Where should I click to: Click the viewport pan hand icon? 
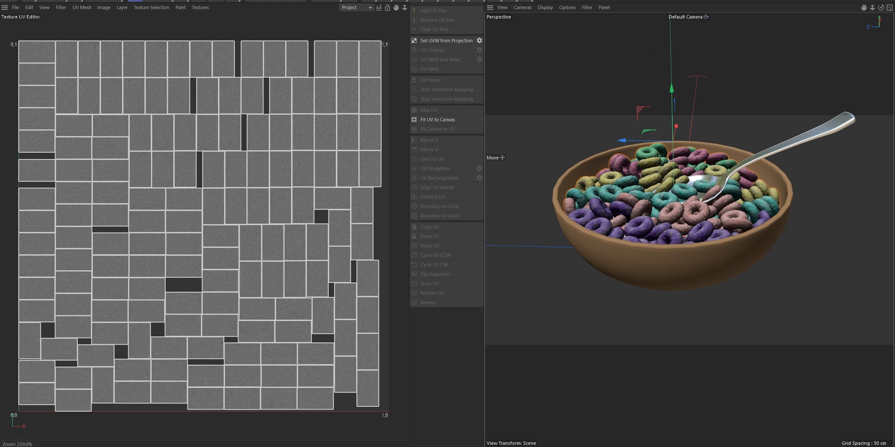point(863,7)
